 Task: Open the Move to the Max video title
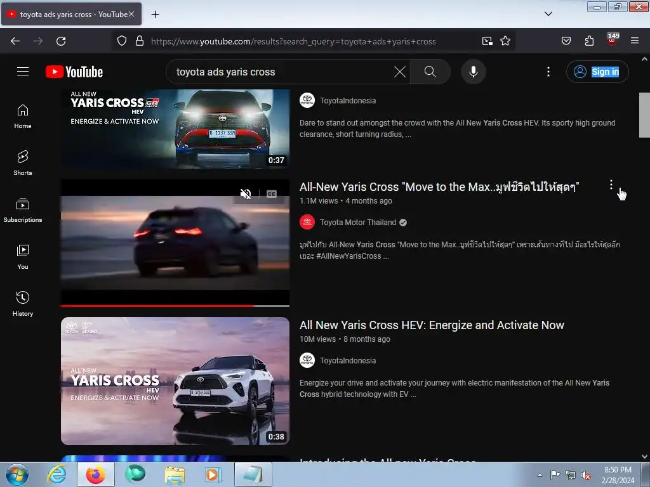click(x=439, y=187)
